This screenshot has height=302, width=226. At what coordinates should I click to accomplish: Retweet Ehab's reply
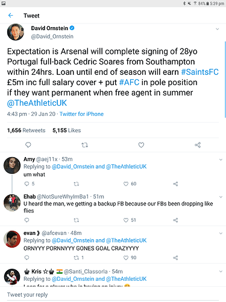click(77, 220)
